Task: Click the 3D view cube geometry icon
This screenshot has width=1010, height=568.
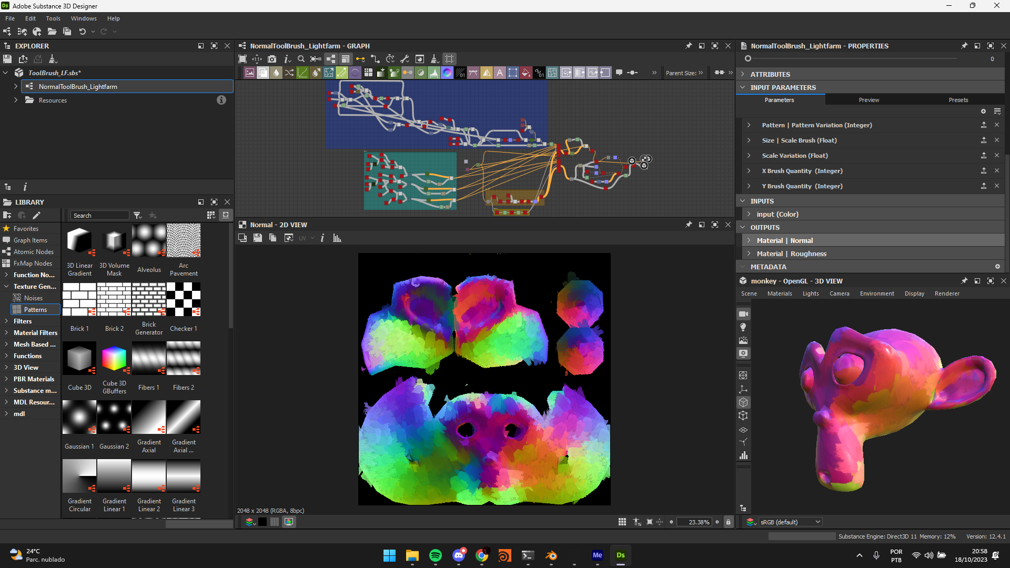Action: (x=743, y=402)
